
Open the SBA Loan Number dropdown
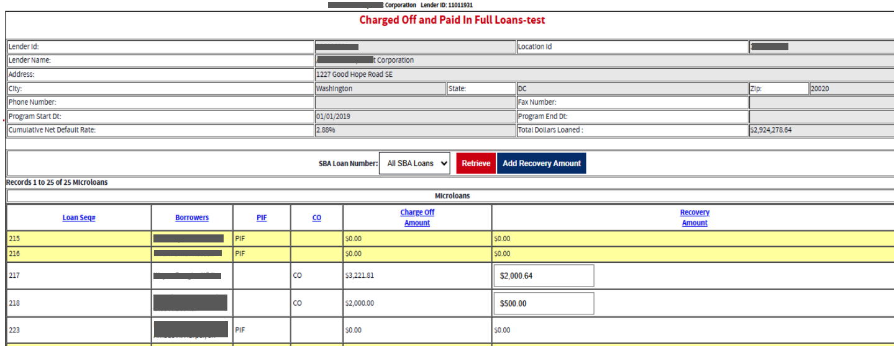[x=414, y=164]
